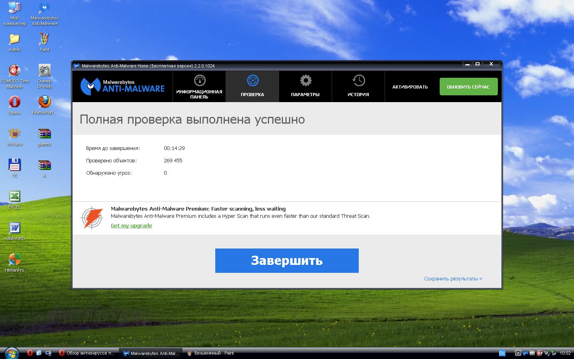Select COMODO Time Machine desktop icon
574x359 pixels.
(15, 77)
